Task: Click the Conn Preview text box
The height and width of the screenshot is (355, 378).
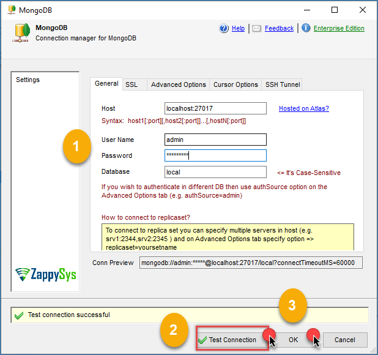Action: click(x=251, y=263)
